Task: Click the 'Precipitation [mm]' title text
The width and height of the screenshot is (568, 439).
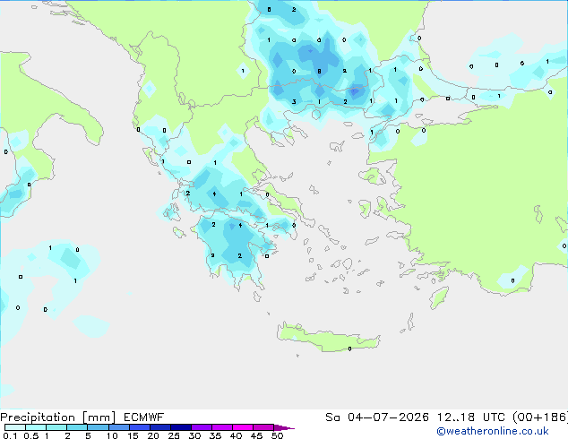Action: point(57,417)
